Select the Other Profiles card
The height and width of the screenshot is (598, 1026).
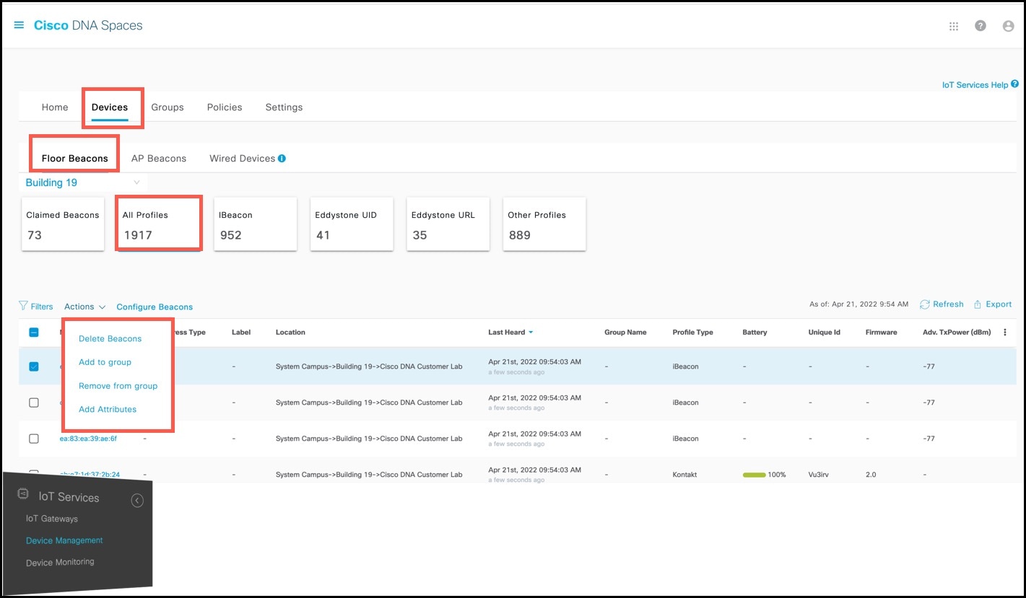(x=544, y=224)
